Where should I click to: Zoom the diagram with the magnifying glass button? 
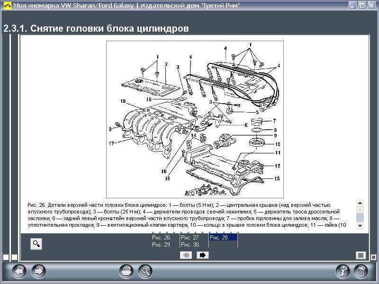coord(36,244)
